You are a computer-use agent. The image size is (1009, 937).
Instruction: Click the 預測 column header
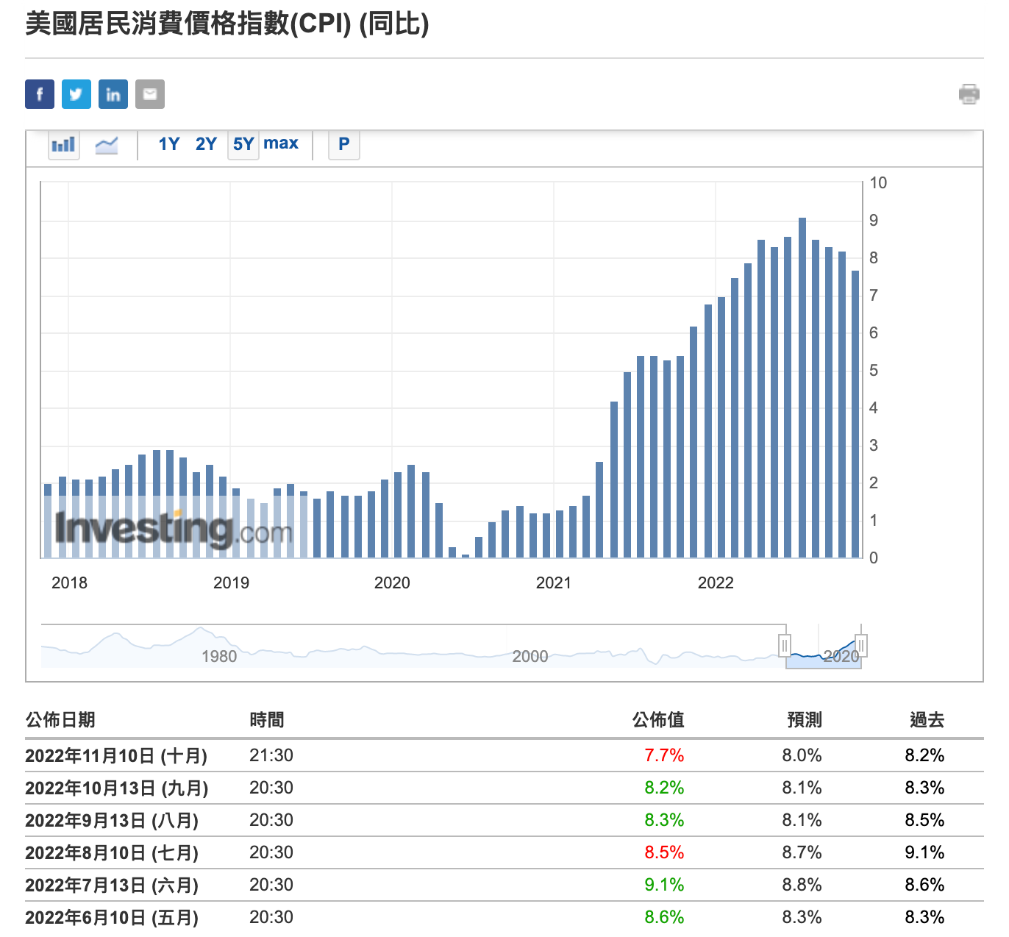pyautogui.click(x=805, y=719)
